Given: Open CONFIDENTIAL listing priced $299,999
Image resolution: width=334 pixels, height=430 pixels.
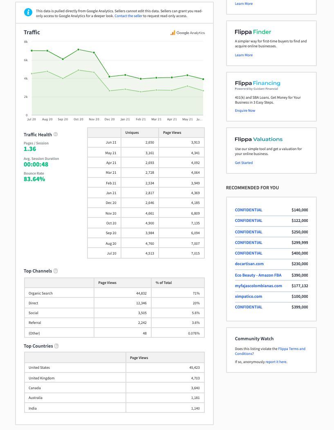Looking at the screenshot, I should (x=249, y=243).
